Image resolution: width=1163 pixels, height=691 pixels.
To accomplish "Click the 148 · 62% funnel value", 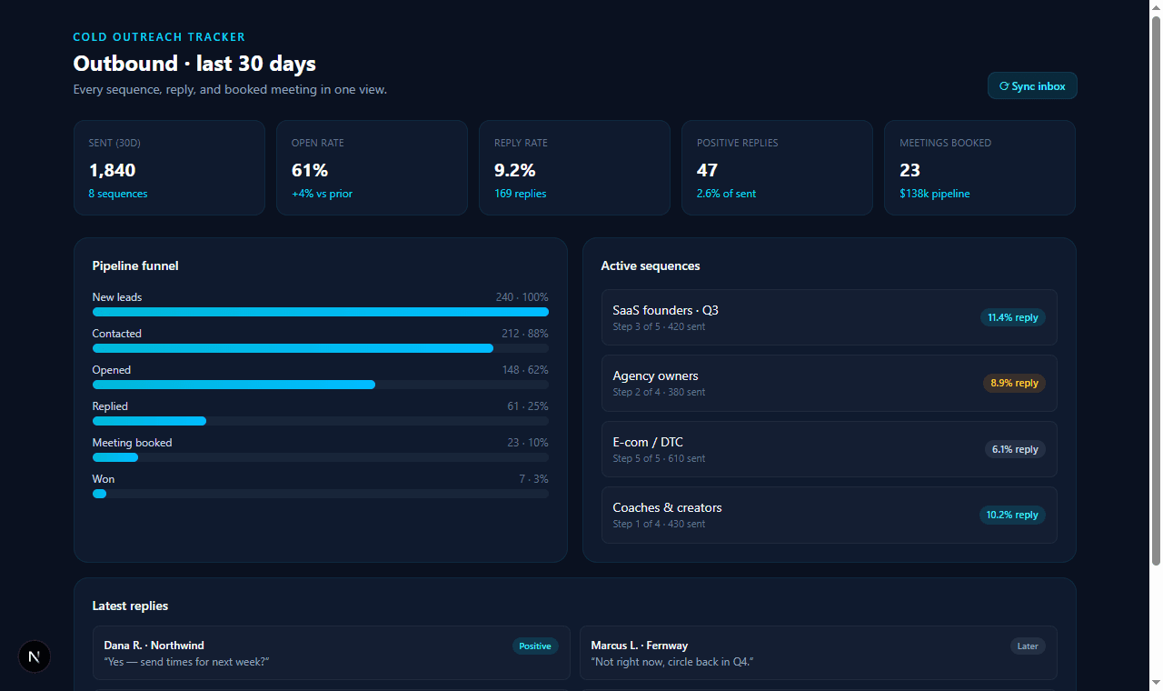I will click(x=524, y=370).
